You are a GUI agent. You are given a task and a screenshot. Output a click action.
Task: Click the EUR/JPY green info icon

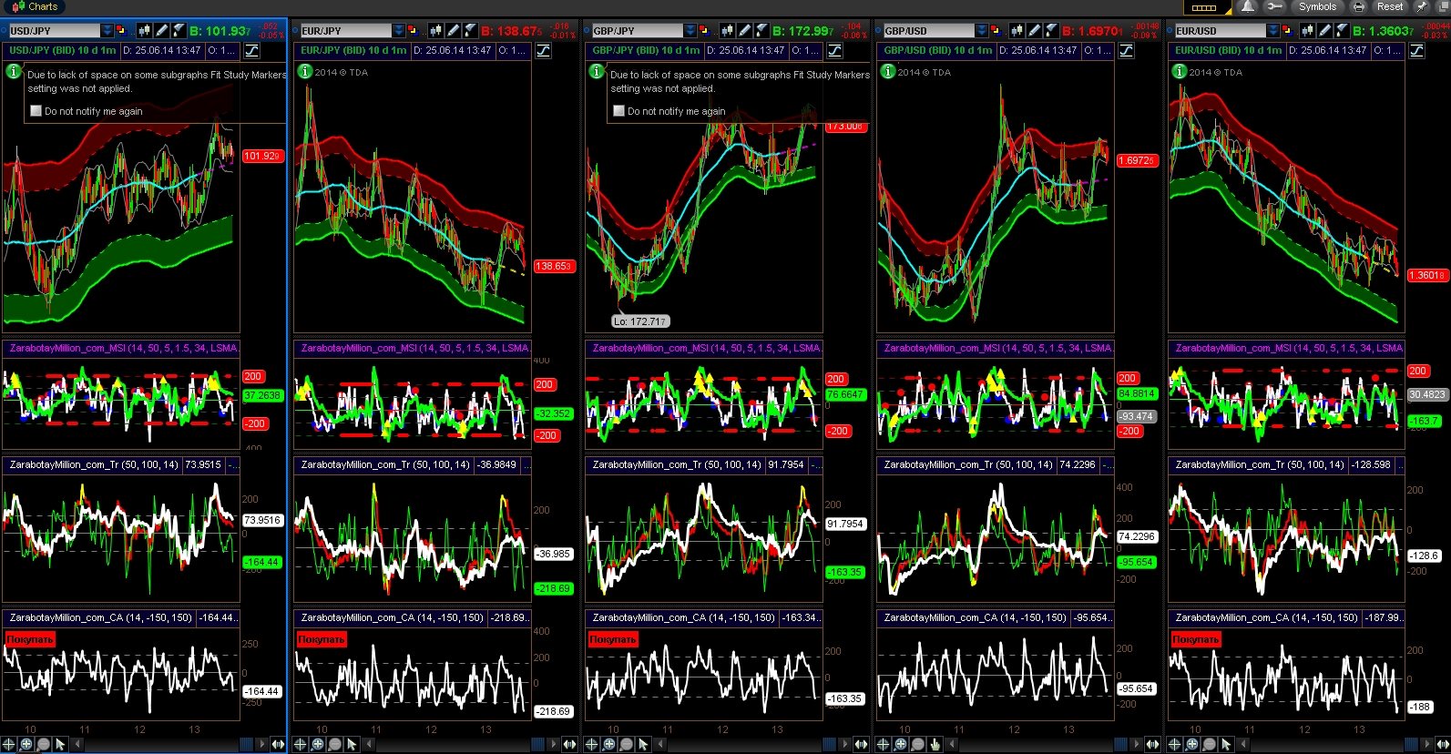click(x=305, y=71)
